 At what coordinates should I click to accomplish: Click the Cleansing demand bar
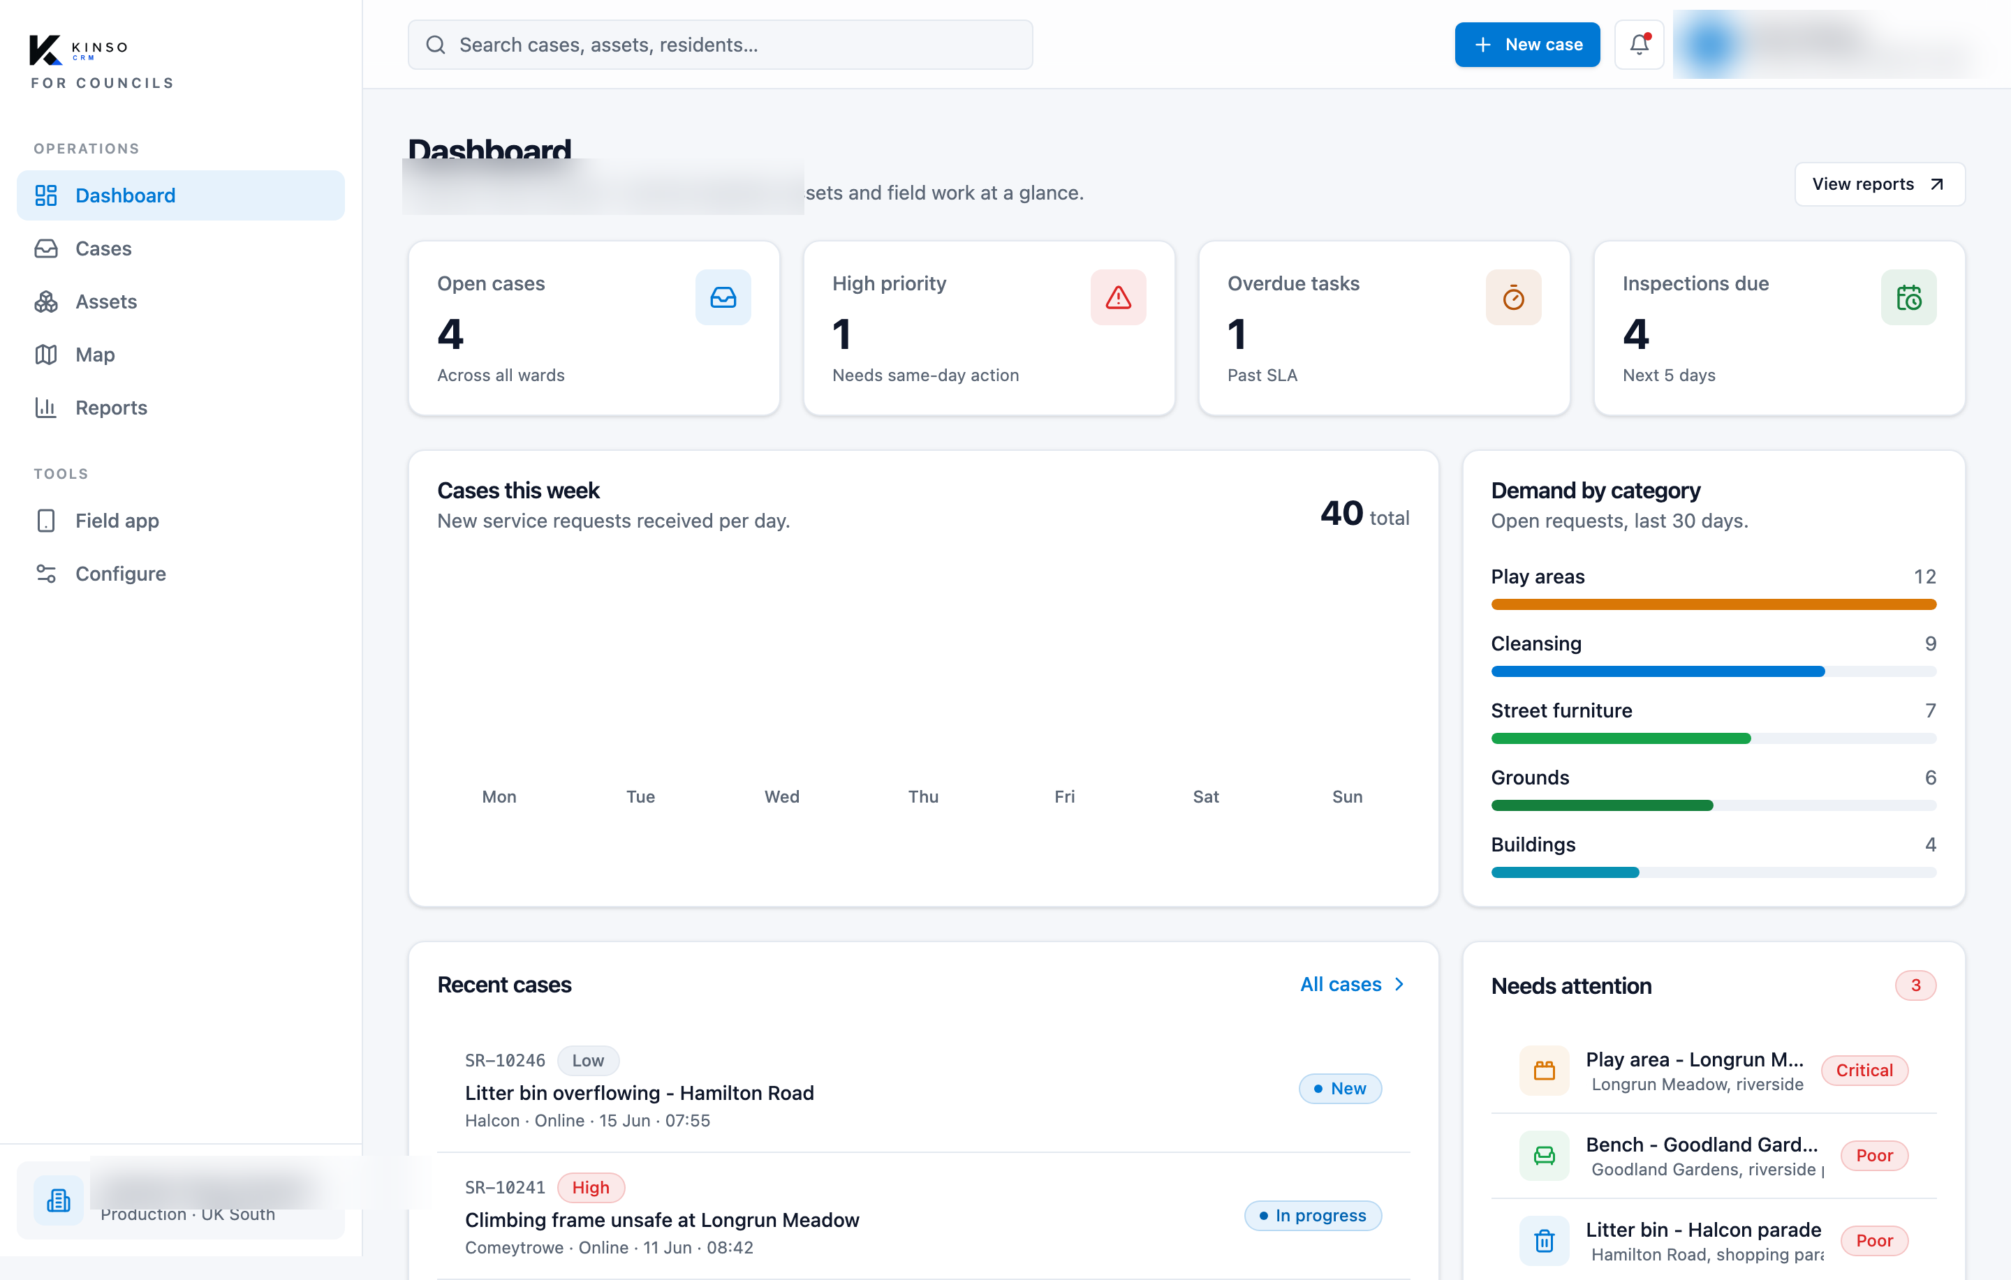coord(1713,671)
